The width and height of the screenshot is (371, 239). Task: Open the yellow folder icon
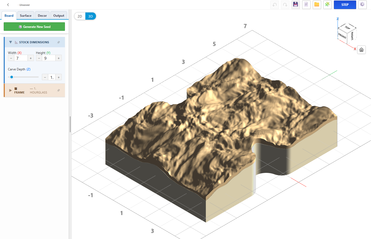tap(317, 5)
